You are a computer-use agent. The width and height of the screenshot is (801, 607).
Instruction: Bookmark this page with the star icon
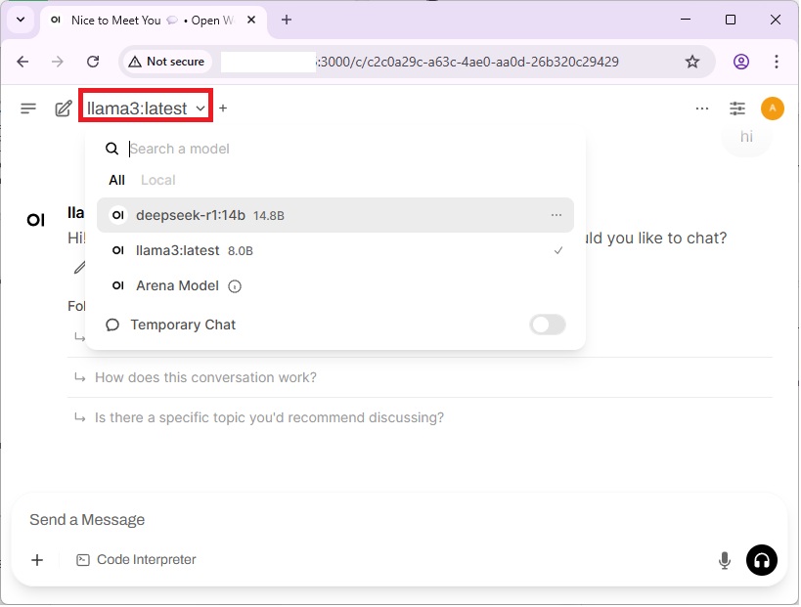(x=692, y=62)
